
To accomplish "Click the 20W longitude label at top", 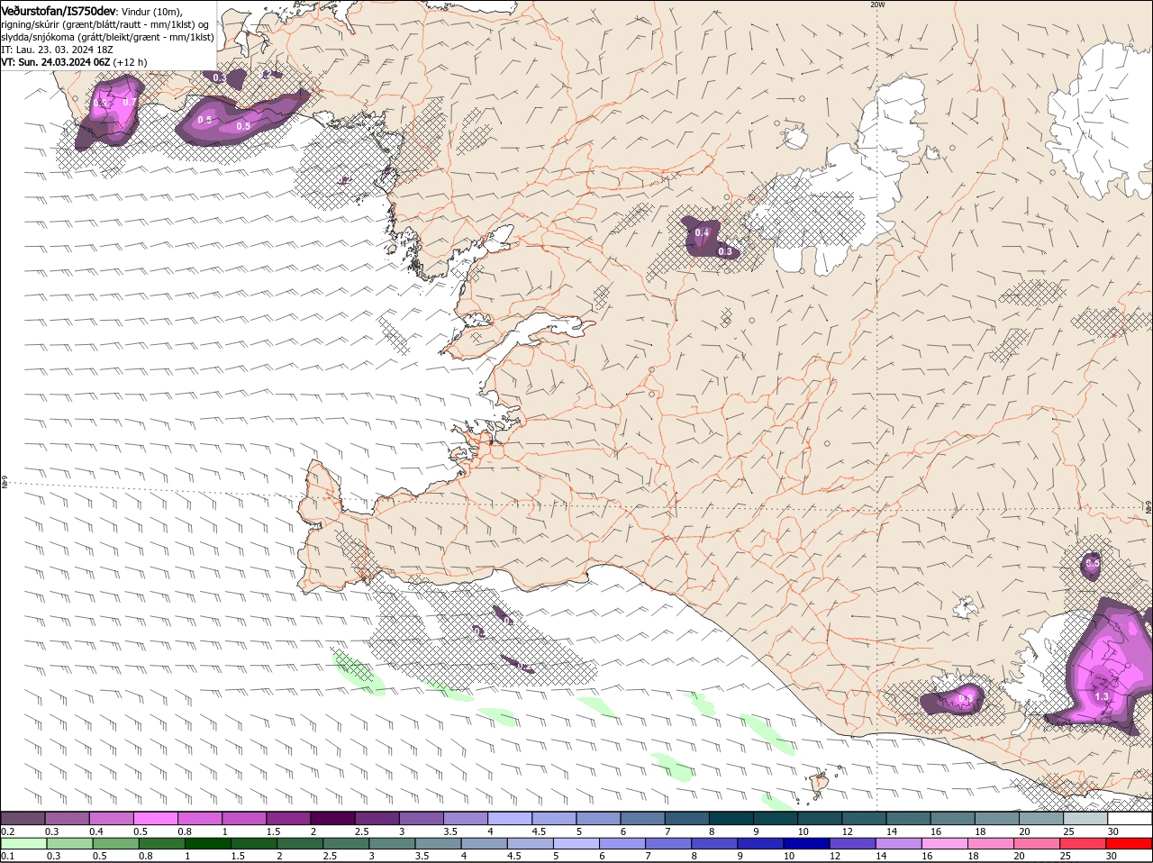I will (877, 5).
